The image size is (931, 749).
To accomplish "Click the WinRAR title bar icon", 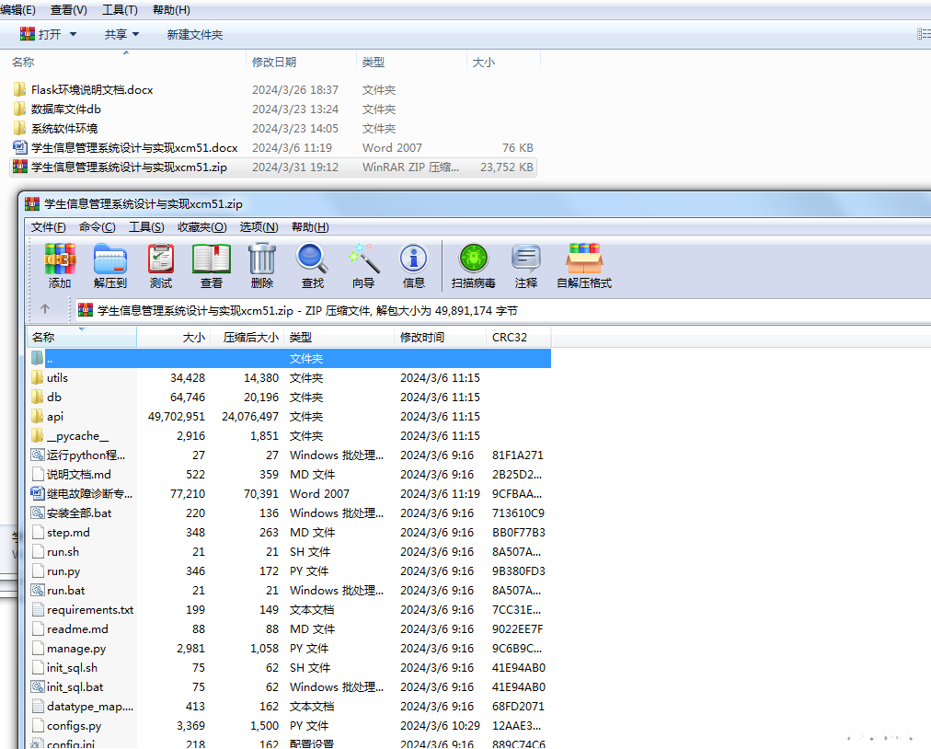I will click(32, 203).
